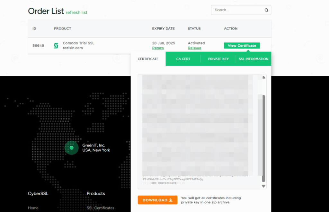The width and height of the screenshot is (329, 212).
Task: Click the Activated status text
Action: point(196,43)
